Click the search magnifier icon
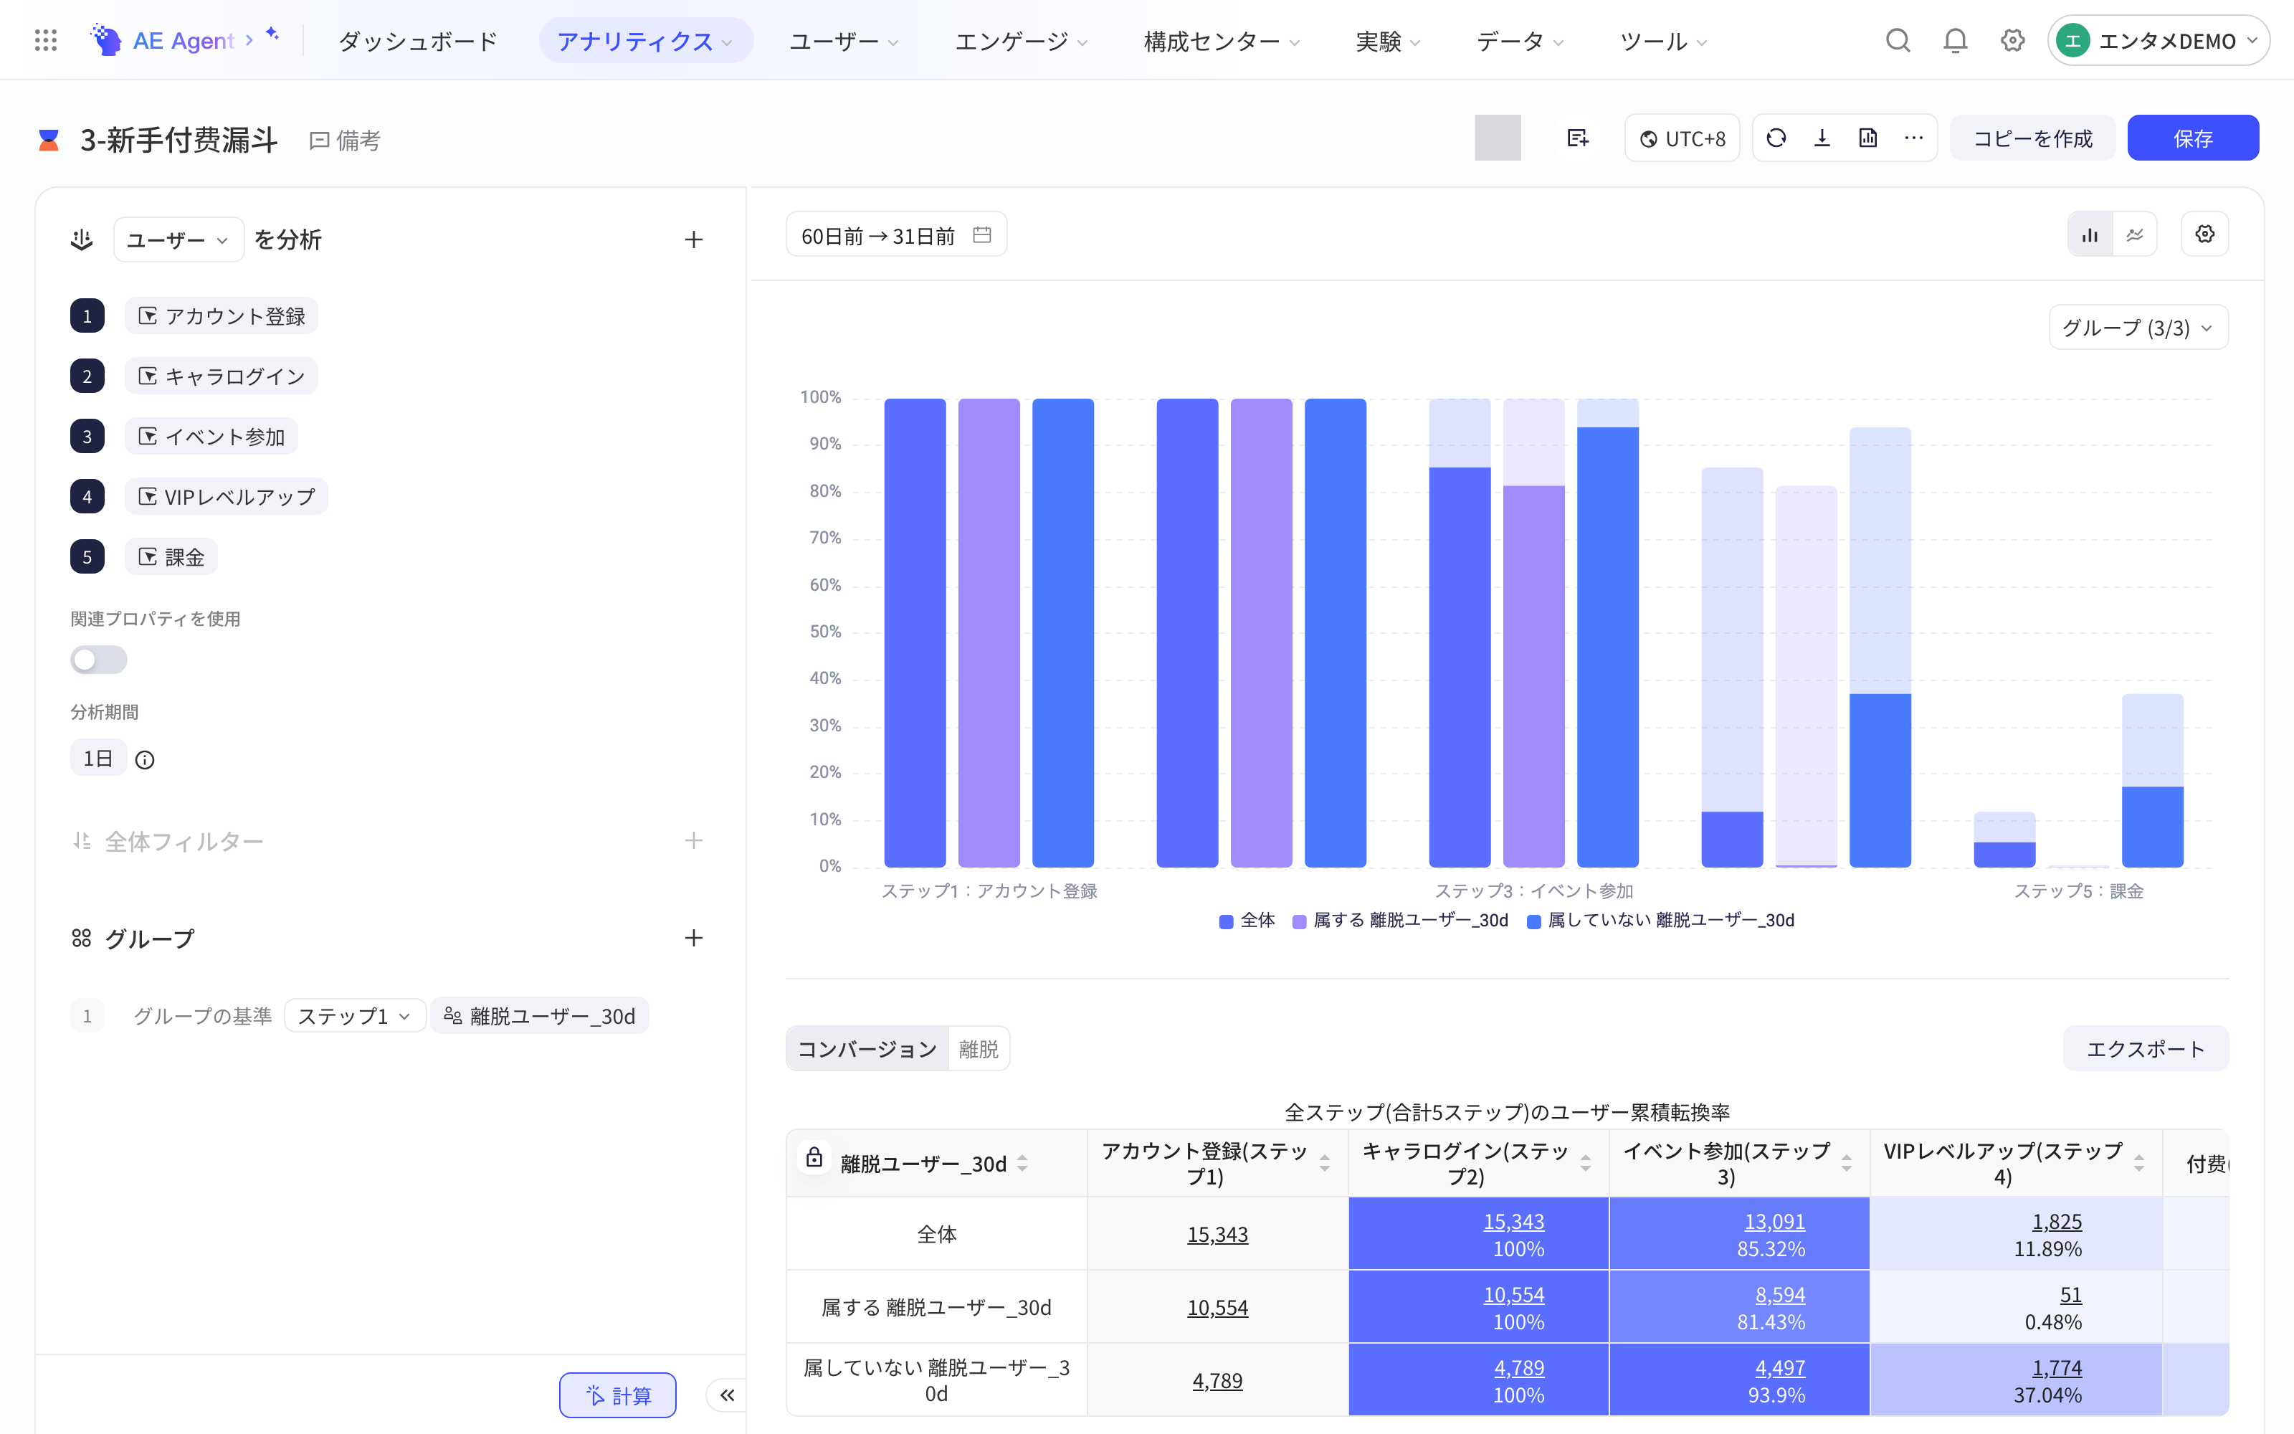2294x1434 pixels. pyautogui.click(x=1897, y=41)
